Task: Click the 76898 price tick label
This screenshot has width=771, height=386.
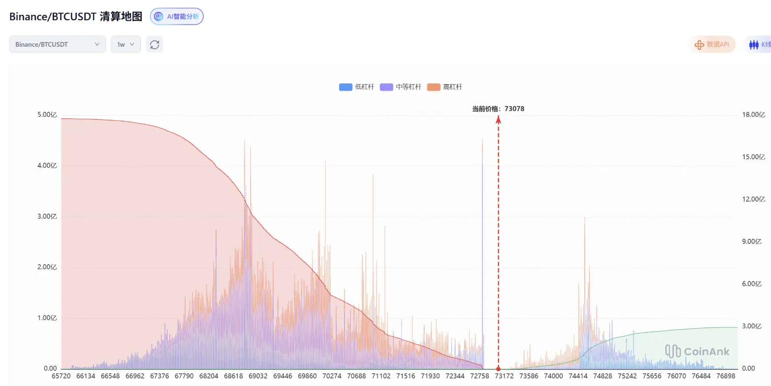Action: pyautogui.click(x=726, y=376)
